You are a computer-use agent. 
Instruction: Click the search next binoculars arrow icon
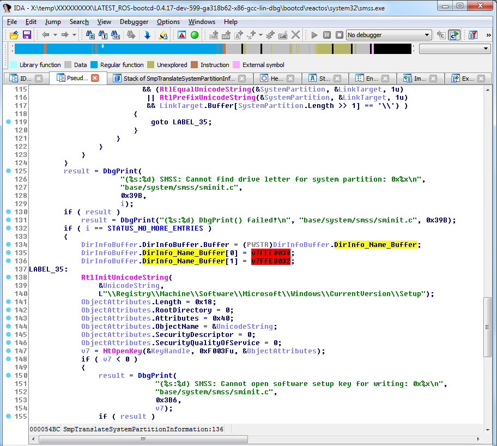[x=131, y=35]
